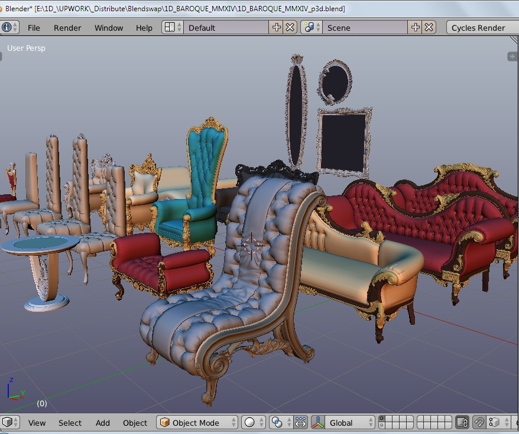Toggle proportional editing mode icon

pyautogui.click(x=300, y=423)
